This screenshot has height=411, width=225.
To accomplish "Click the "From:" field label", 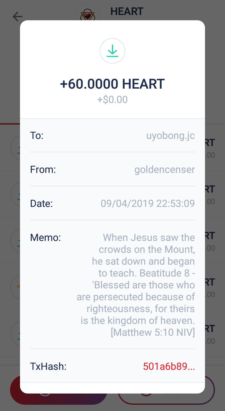I will point(43,169).
